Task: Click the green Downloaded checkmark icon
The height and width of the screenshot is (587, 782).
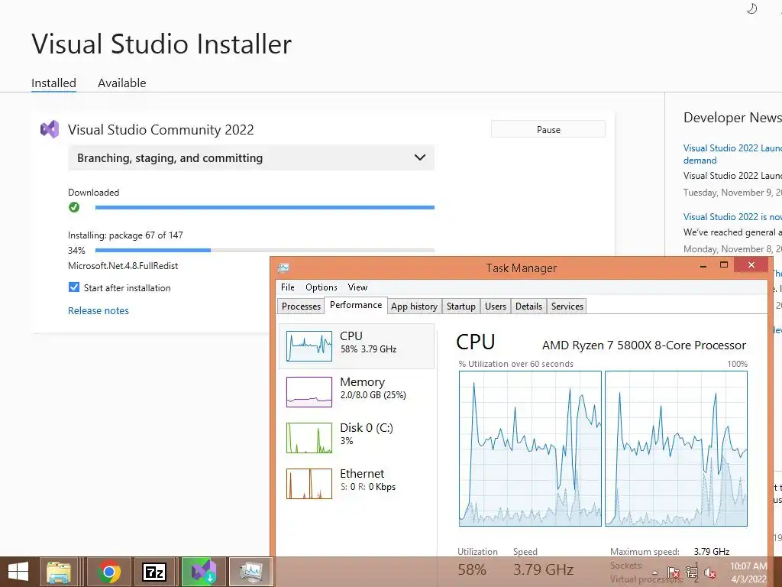Action: [x=74, y=207]
